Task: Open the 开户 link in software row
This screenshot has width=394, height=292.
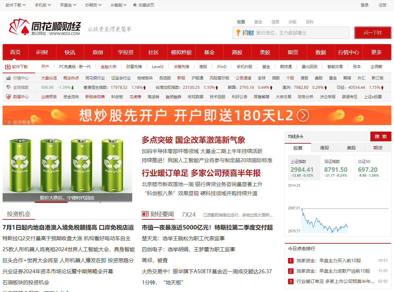Action: point(45,67)
